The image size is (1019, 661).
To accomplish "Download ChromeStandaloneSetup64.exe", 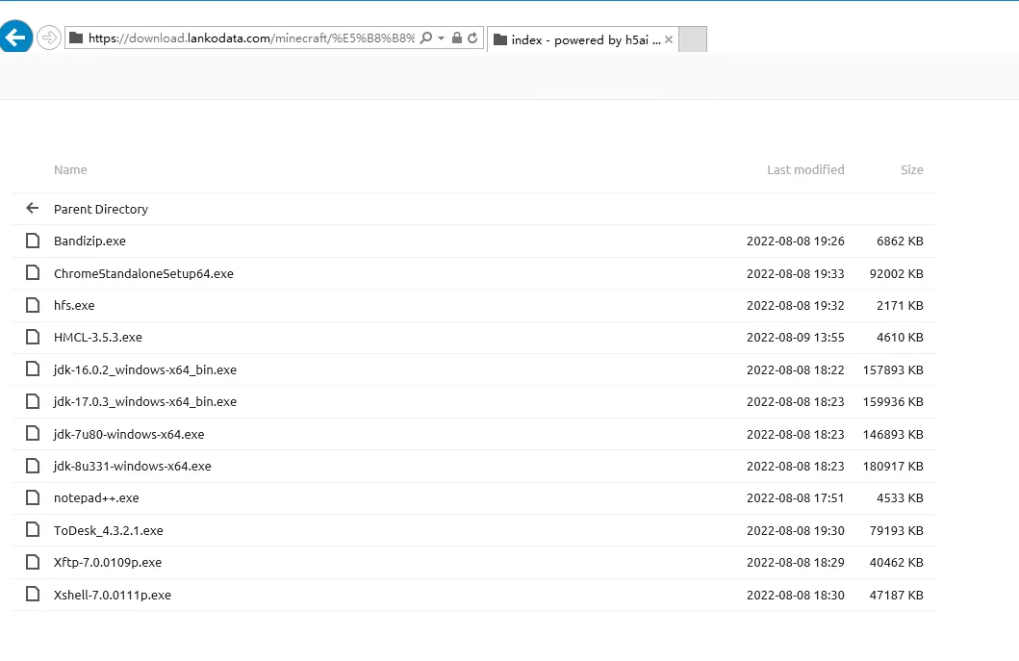I will tap(143, 273).
